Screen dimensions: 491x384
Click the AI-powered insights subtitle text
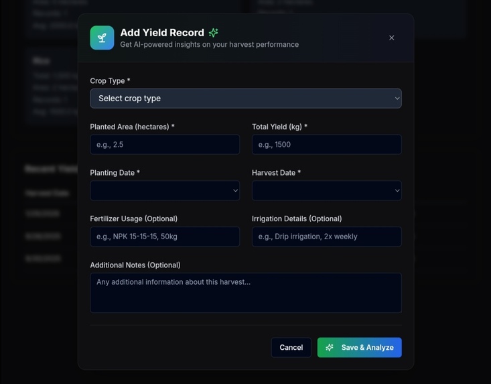coord(210,44)
